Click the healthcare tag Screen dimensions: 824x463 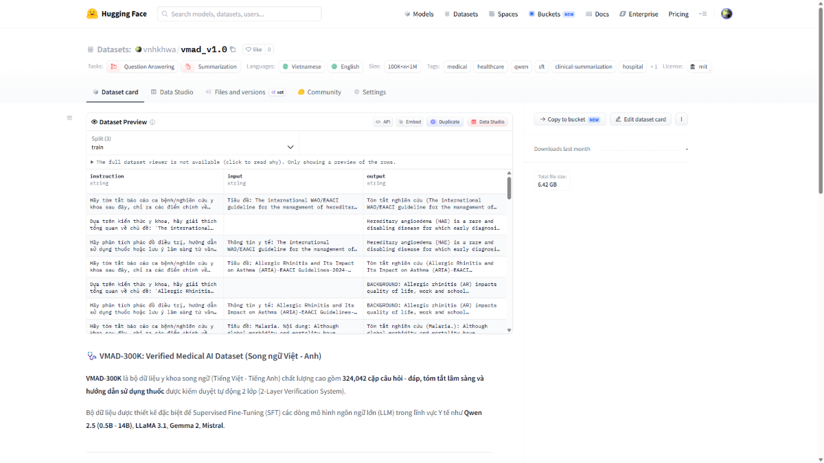coord(490,67)
